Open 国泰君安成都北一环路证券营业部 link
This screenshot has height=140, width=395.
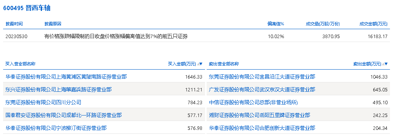tap(63, 115)
